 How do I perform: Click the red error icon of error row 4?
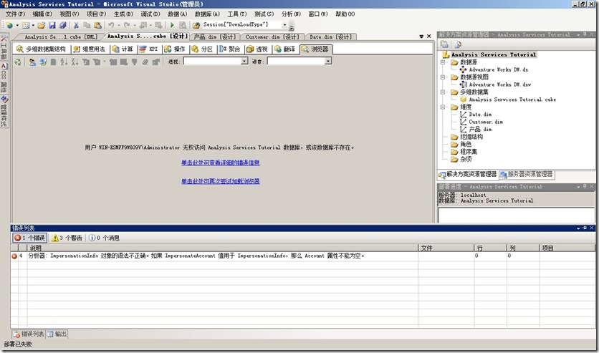[14, 256]
